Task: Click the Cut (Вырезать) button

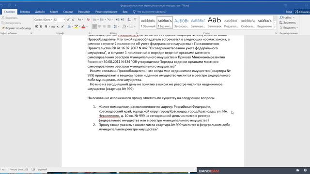Action: click(x=10, y=18)
